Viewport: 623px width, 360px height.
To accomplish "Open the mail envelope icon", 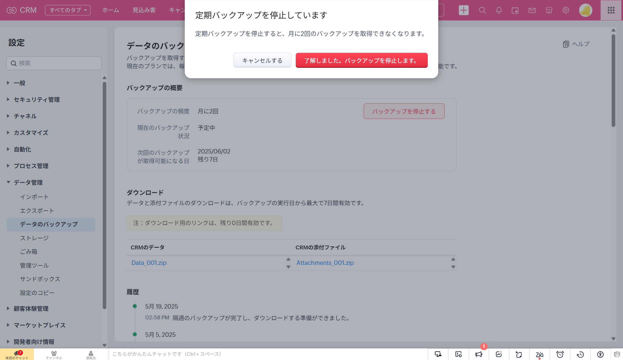I will [x=532, y=10].
